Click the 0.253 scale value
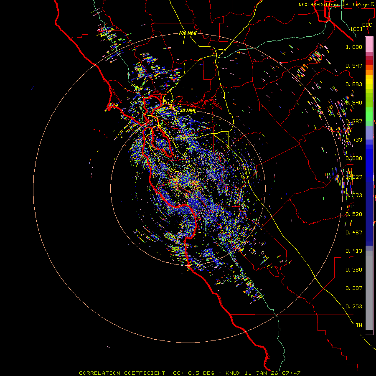This screenshot has width=376, height=376. point(354,307)
